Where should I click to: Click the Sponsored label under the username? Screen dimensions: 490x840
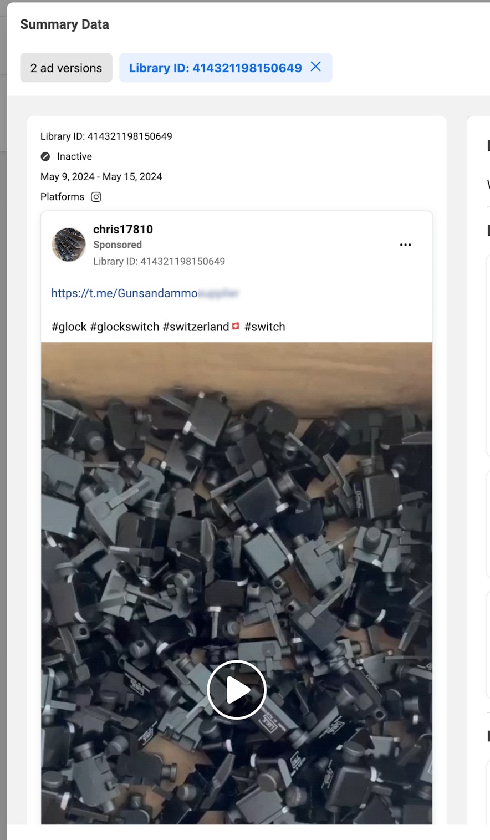tap(118, 245)
